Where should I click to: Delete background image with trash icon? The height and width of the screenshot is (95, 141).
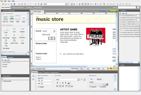click(x=107, y=84)
